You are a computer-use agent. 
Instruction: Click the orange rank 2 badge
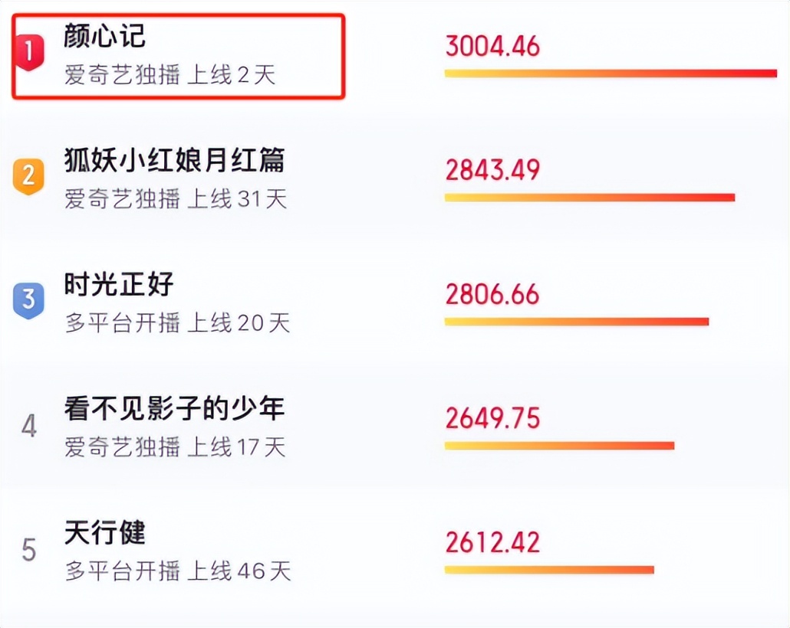point(28,176)
